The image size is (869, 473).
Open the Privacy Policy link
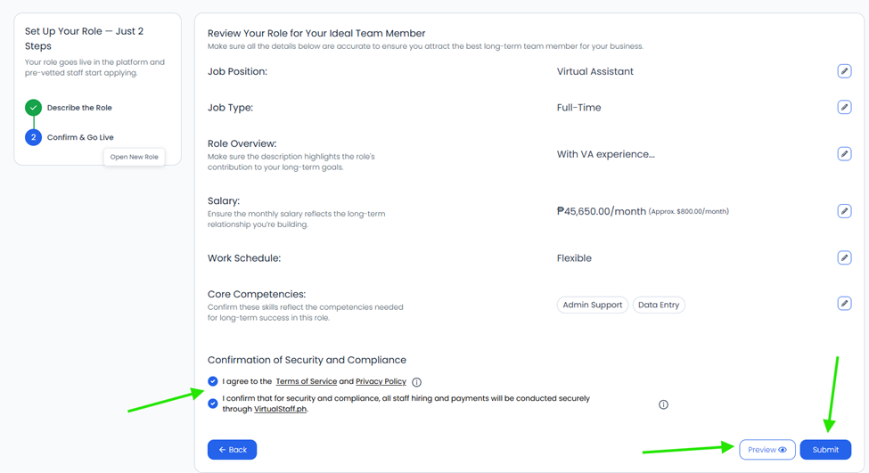381,381
